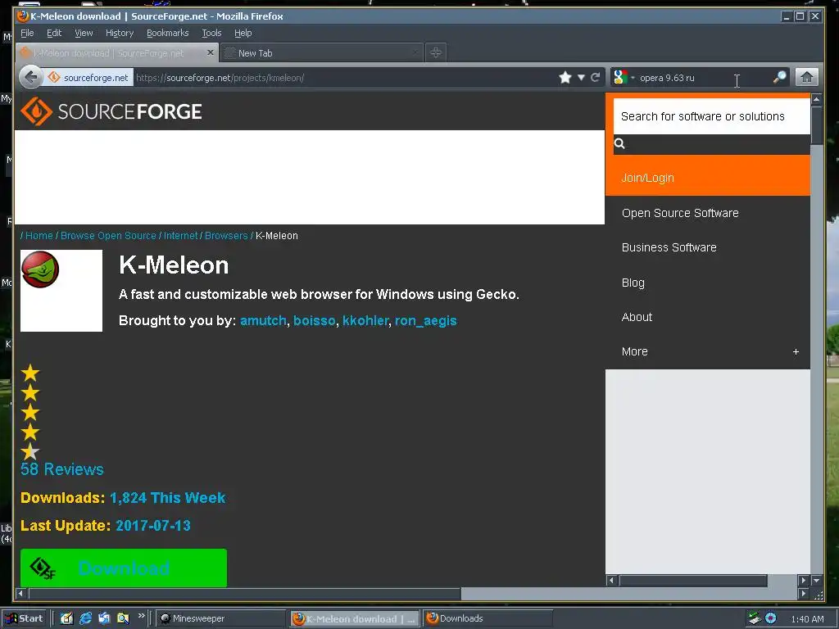Open Open Source Software menu item

680,213
